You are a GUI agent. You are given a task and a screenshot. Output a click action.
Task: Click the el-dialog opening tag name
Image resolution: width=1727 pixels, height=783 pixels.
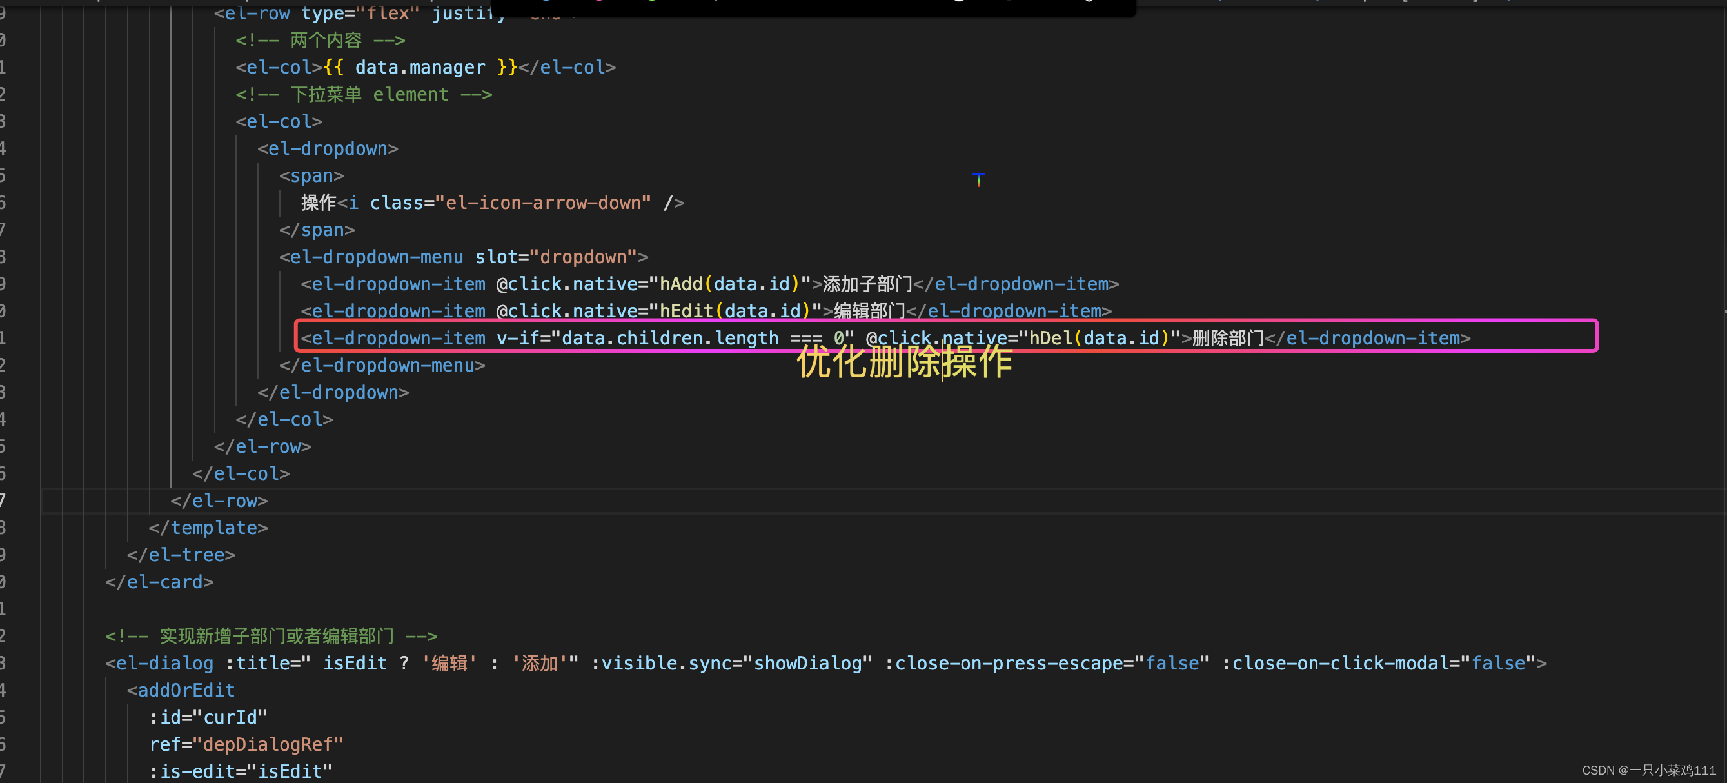pos(164,663)
